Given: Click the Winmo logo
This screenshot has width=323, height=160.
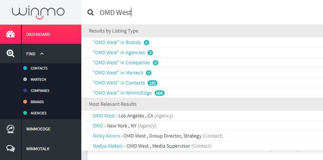Looking at the screenshot, I should coord(38,13).
